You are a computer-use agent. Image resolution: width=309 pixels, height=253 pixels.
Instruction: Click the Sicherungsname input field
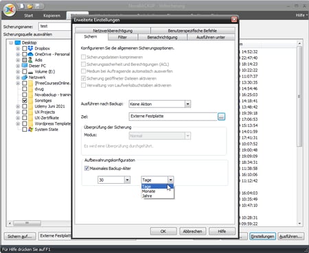pyautogui.click(x=55, y=27)
